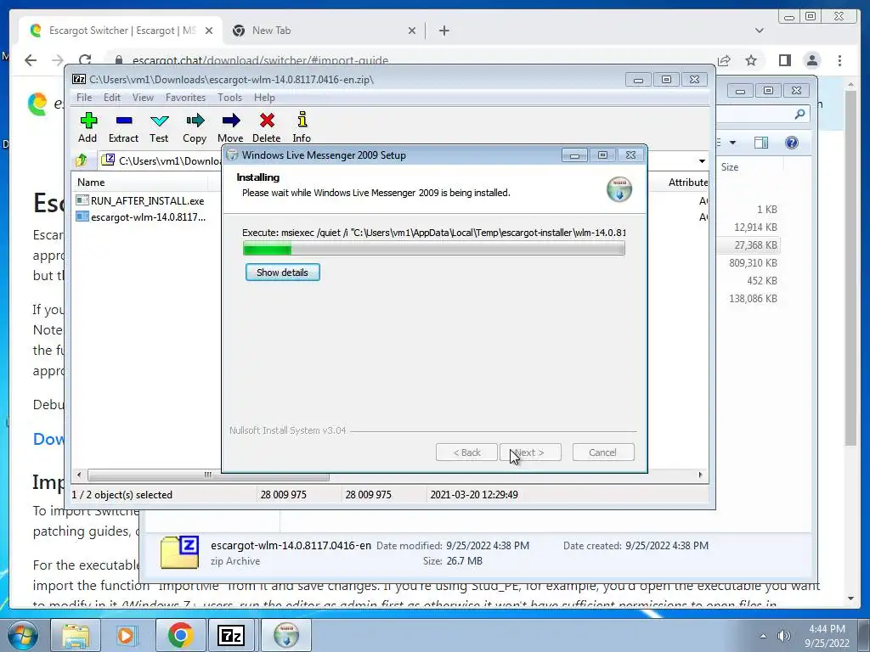Open the File menu in 7-Zip
The width and height of the screenshot is (870, 652).
pos(84,98)
